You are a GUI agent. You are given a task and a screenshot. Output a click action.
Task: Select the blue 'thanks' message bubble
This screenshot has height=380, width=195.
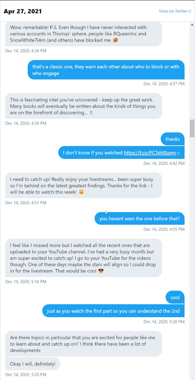click(x=173, y=139)
